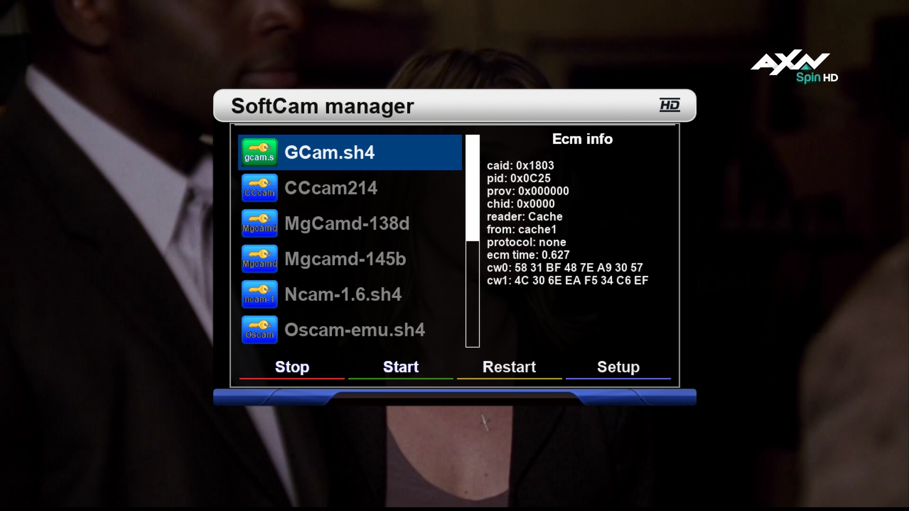Choose Mgcamd-145b softcam entry
The width and height of the screenshot is (909, 511).
[350, 259]
